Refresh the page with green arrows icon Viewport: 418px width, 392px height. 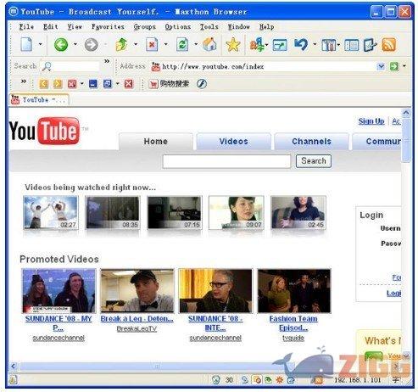tap(182, 45)
